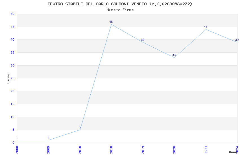240x155 pixels.
Task: Click x-axis year 2019
Action: [x=143, y=150]
